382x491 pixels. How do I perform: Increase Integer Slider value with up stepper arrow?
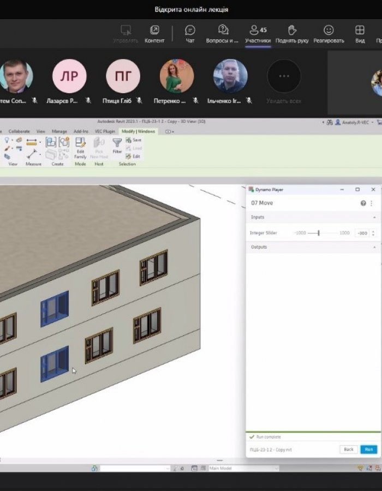(x=373, y=231)
